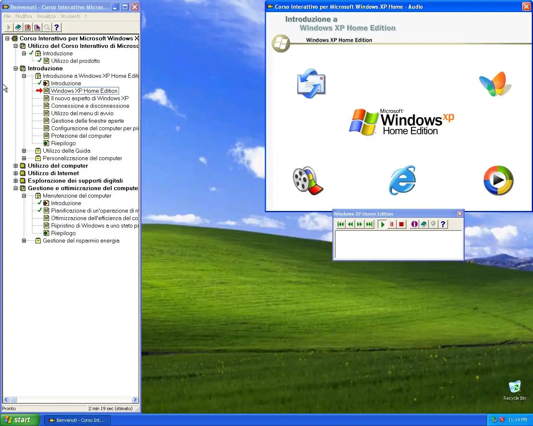533x426 pixels.
Task: Expand Gestione del risparmio energia node
Action: pos(24,240)
